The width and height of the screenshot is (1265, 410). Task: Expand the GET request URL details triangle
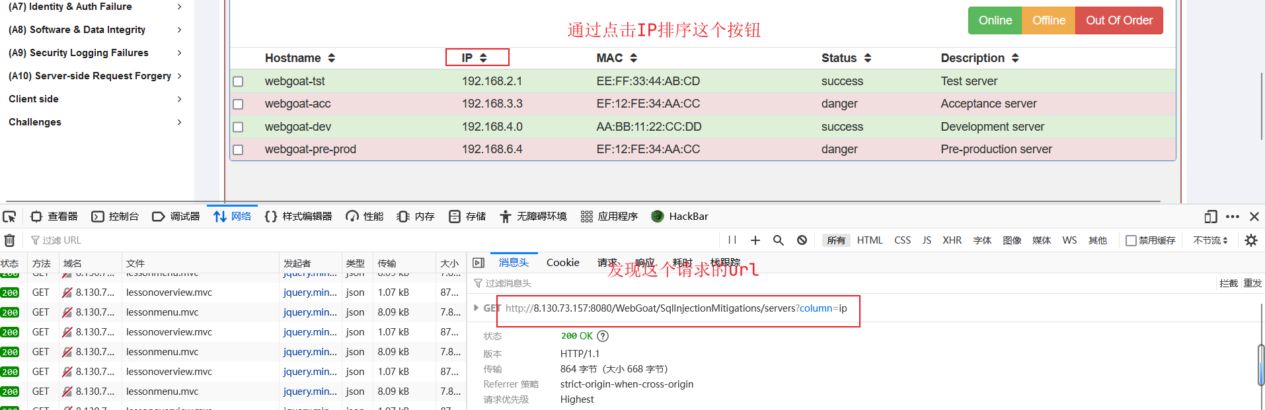[x=476, y=308]
